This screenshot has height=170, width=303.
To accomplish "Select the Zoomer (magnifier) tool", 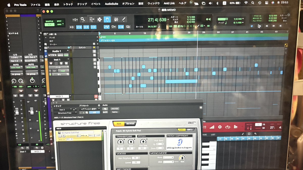I will coord(83,19).
